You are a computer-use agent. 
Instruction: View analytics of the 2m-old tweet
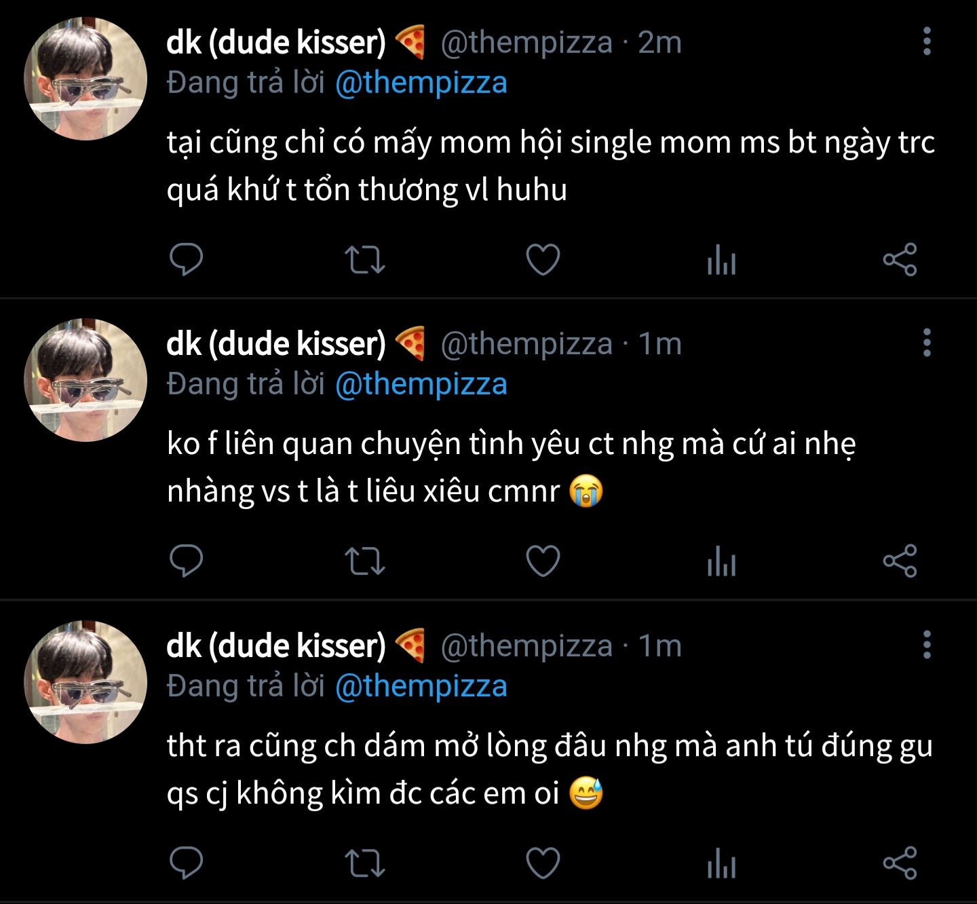point(721,260)
